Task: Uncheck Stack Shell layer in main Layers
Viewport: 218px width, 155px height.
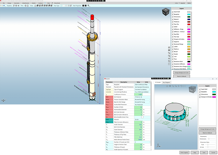Action: pyautogui.click(x=173, y=12)
